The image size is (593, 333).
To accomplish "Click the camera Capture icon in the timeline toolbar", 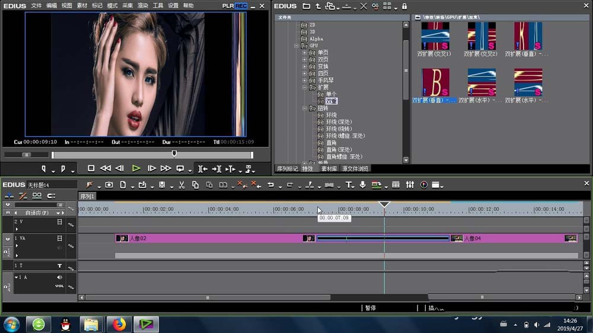I will 109,185.
